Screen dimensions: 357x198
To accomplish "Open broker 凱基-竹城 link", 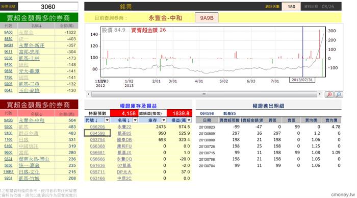I will click(x=29, y=178).
